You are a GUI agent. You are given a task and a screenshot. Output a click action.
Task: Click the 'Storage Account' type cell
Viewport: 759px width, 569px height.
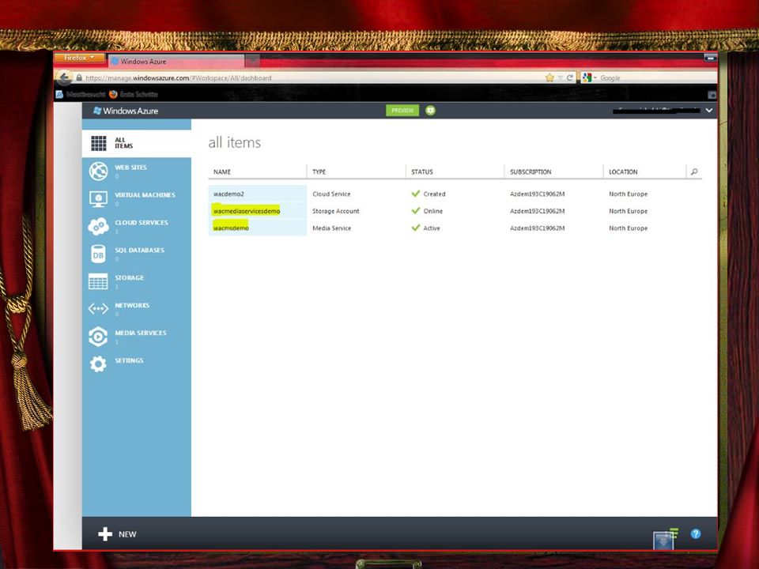[x=336, y=211]
